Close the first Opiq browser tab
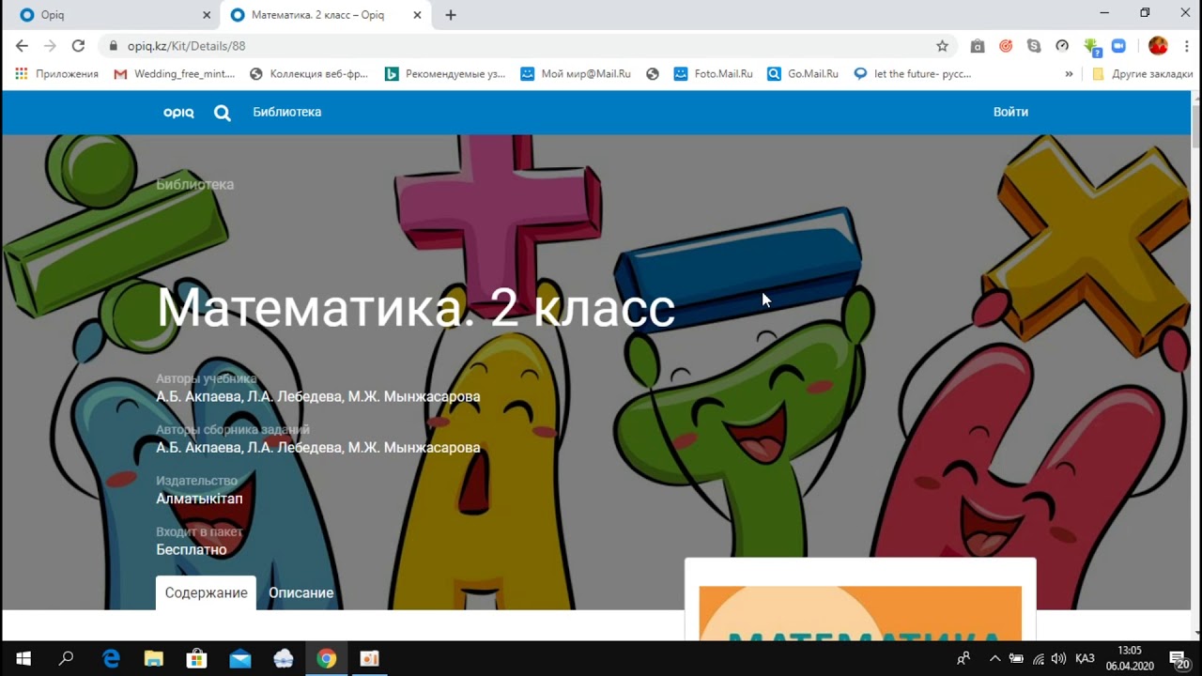The width and height of the screenshot is (1202, 676). coord(207,15)
